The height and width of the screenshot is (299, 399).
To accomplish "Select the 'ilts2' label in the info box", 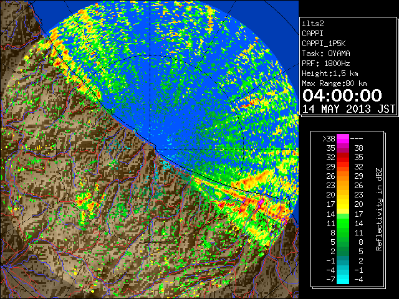I will (x=313, y=24).
